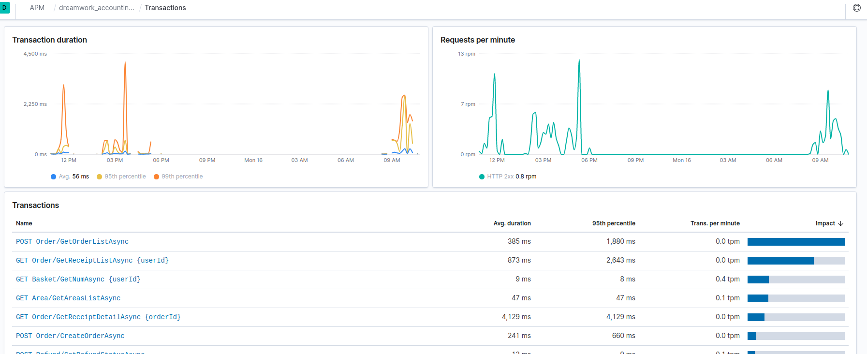Select GET Order/GetReceiptDetailAsync {orderId} transaction
Viewport: 867px width, 354px height.
(98, 317)
